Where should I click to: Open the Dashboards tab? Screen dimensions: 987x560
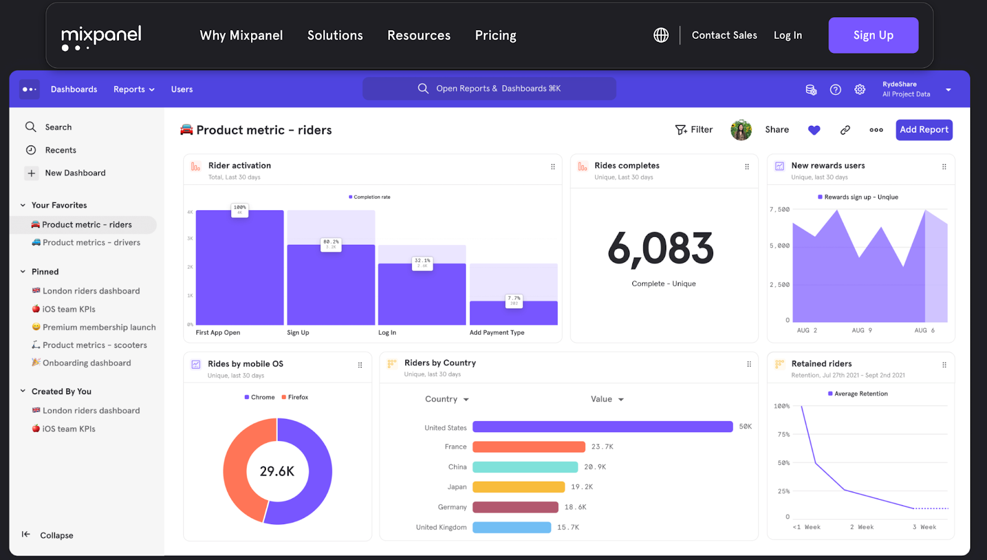point(74,89)
